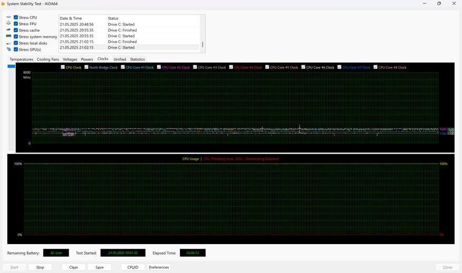Click the red CPU Throttling overheating label

click(x=241, y=159)
